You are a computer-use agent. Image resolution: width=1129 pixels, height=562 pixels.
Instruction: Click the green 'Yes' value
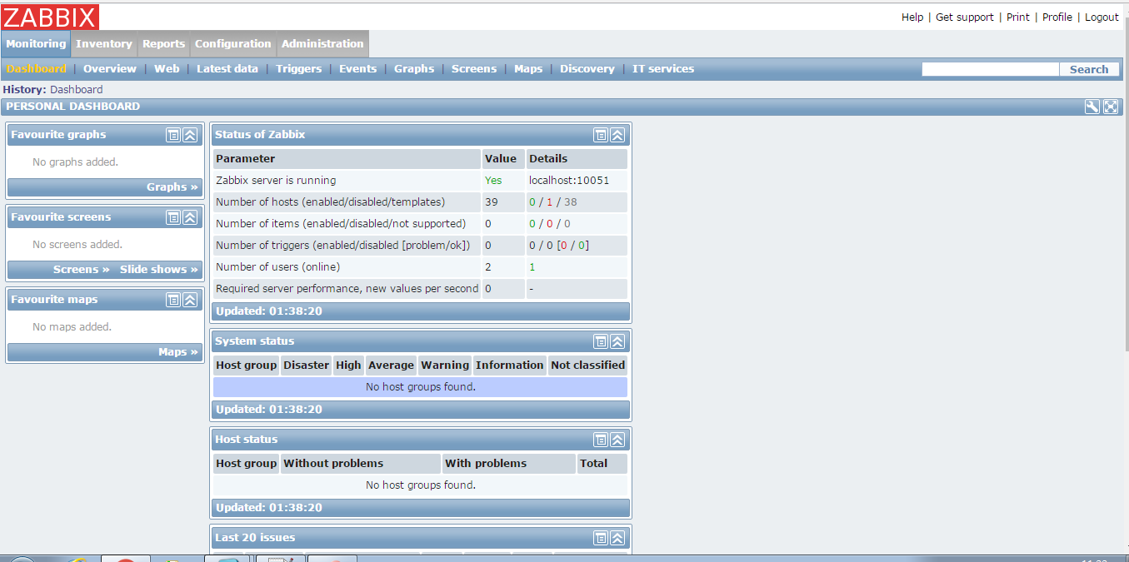tap(493, 180)
